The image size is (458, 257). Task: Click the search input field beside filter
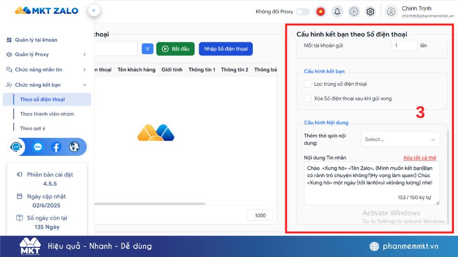(116, 49)
